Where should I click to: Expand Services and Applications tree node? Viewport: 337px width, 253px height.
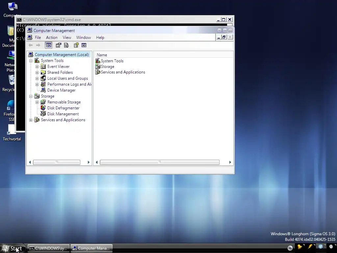[x=31, y=120]
